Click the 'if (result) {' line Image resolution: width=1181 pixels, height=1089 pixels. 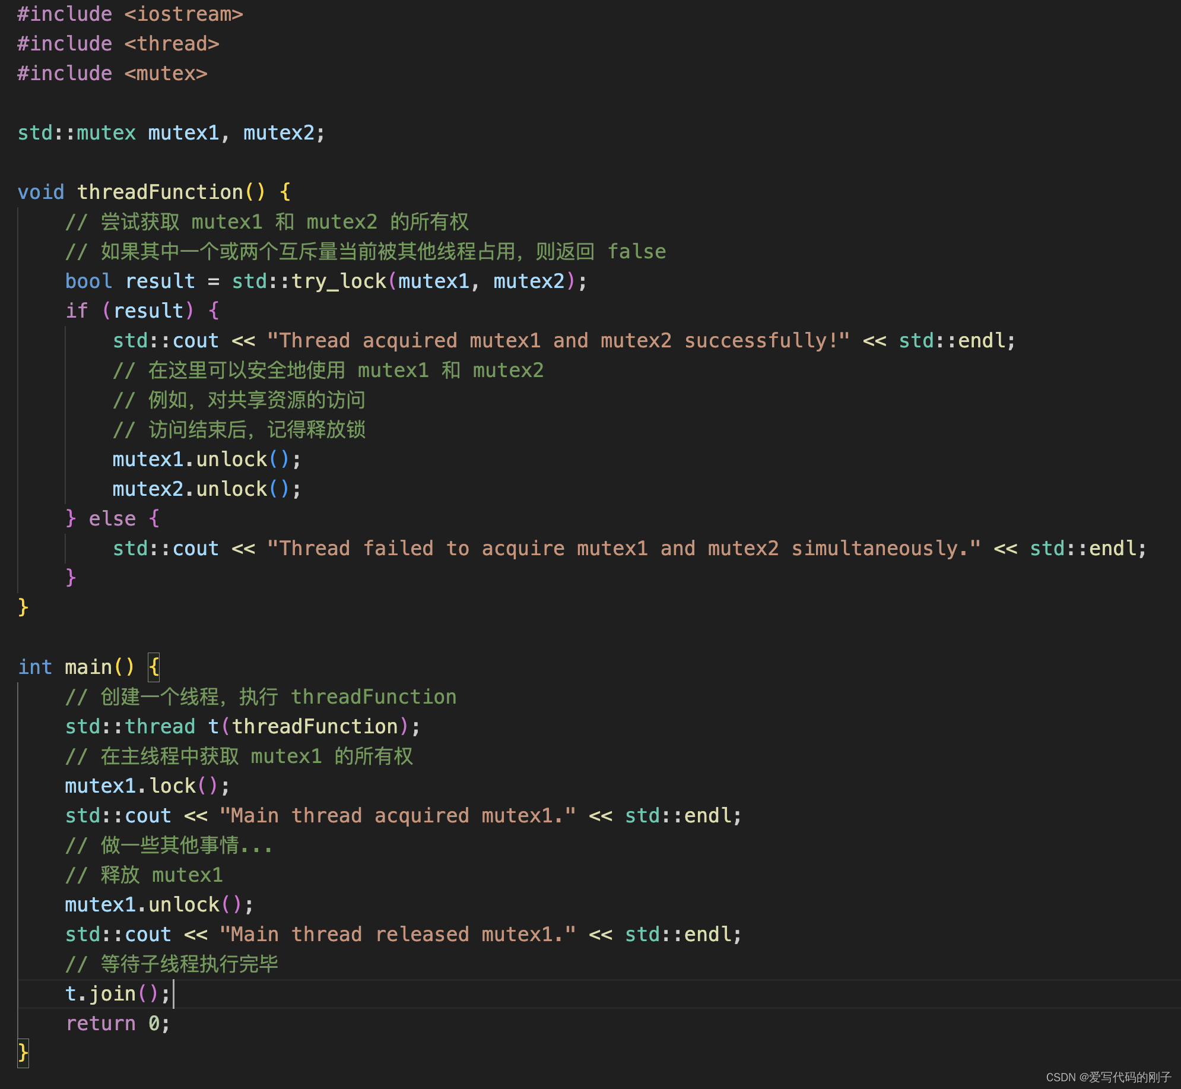(x=142, y=311)
